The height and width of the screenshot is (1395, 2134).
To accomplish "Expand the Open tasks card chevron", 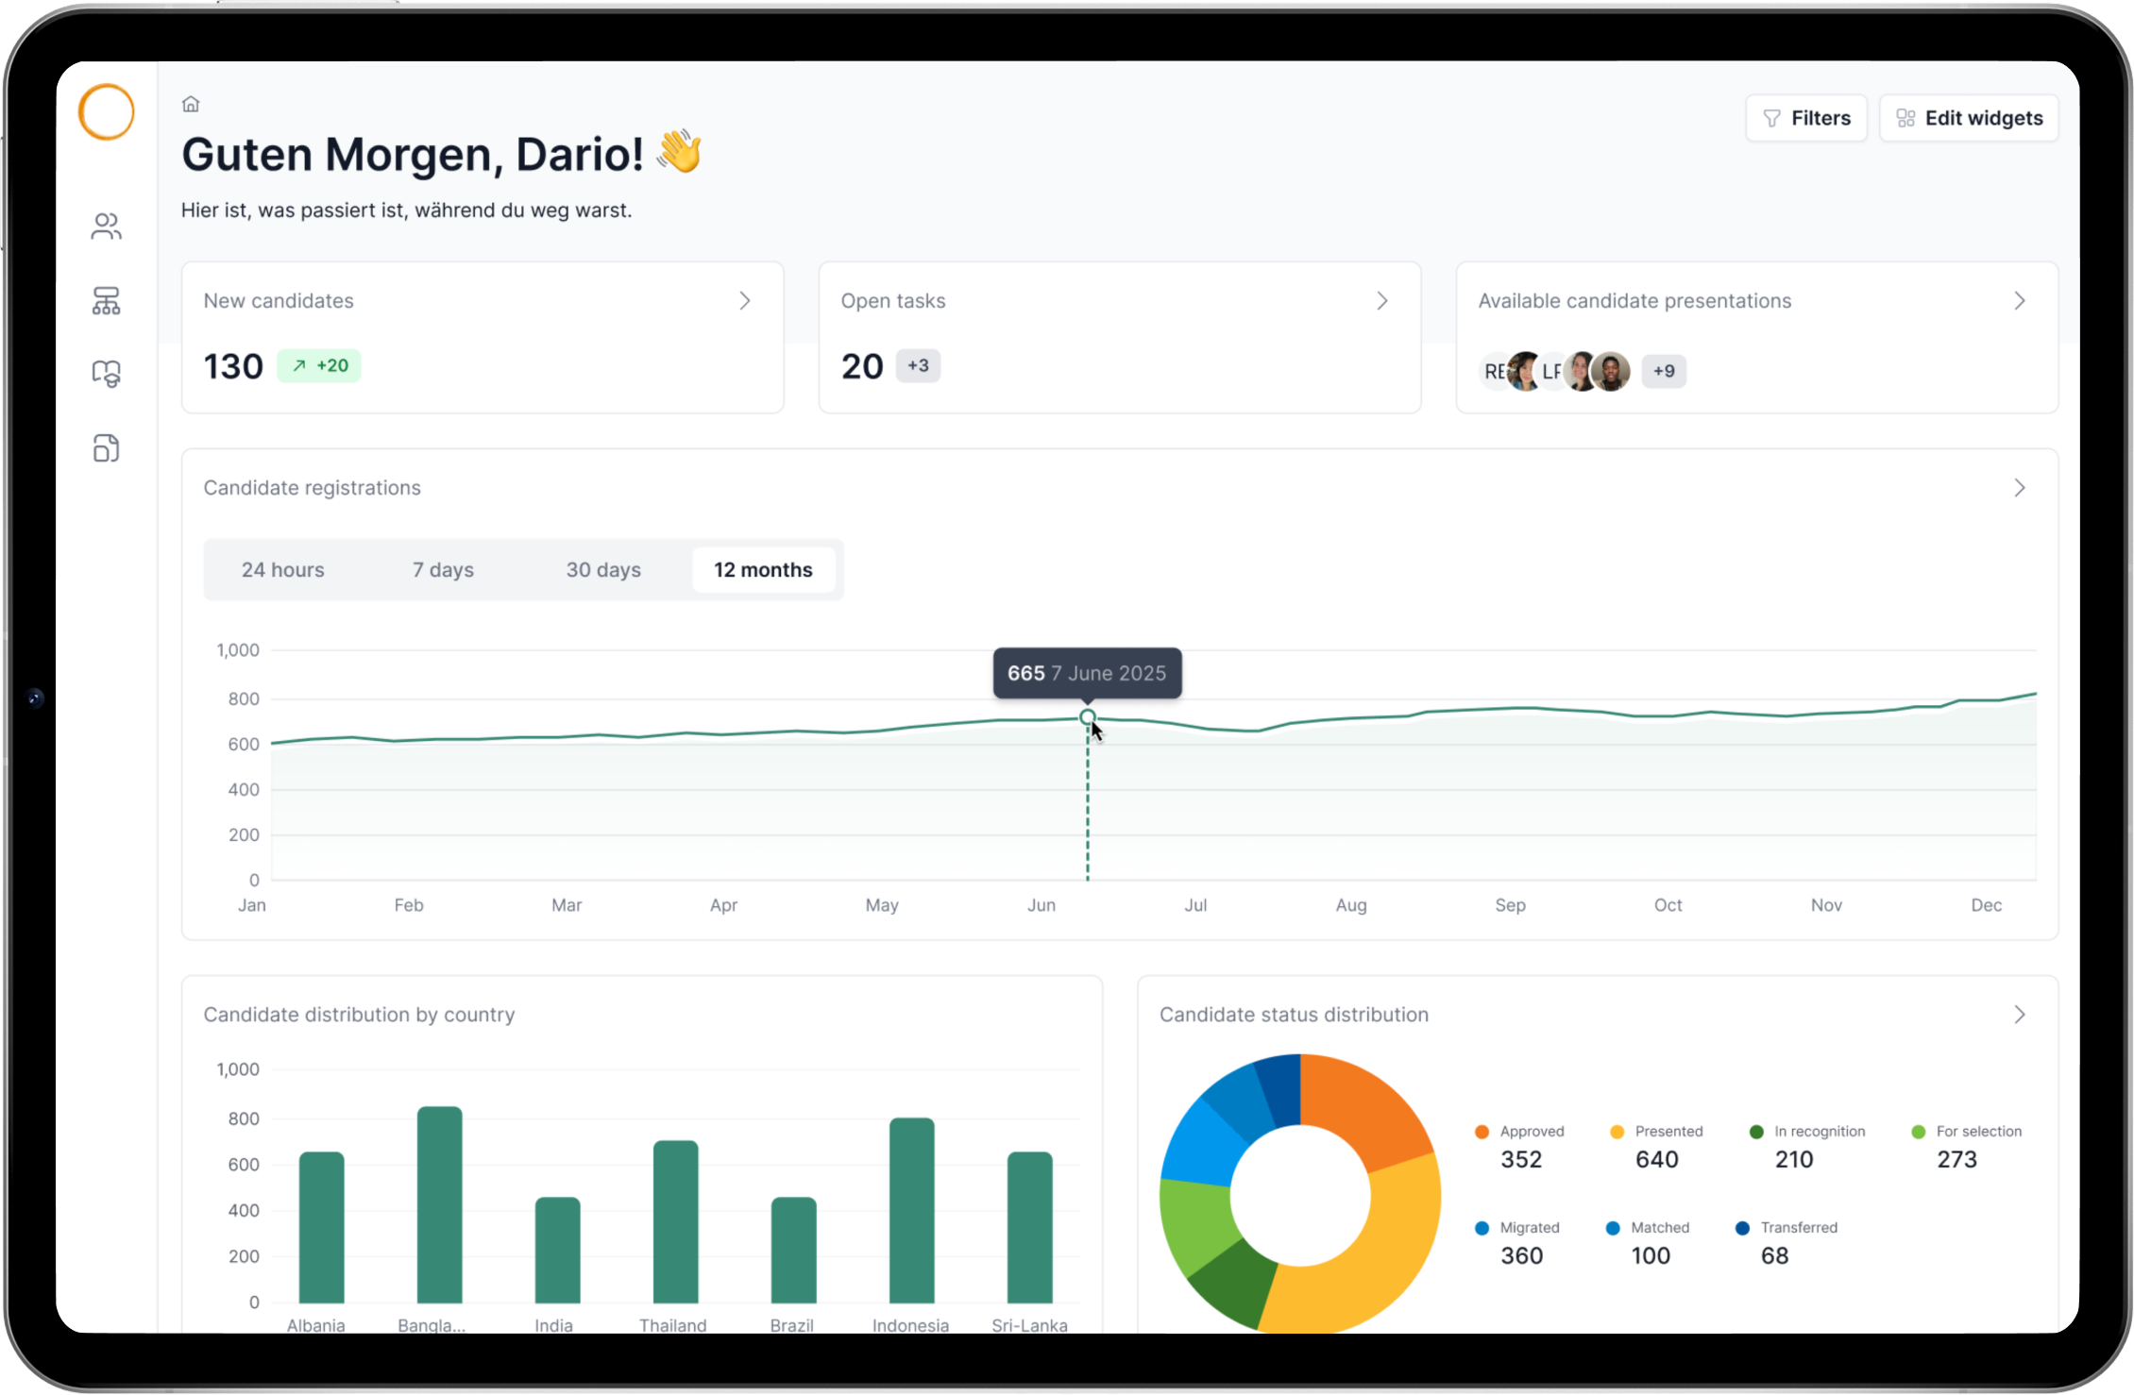I will (1382, 301).
